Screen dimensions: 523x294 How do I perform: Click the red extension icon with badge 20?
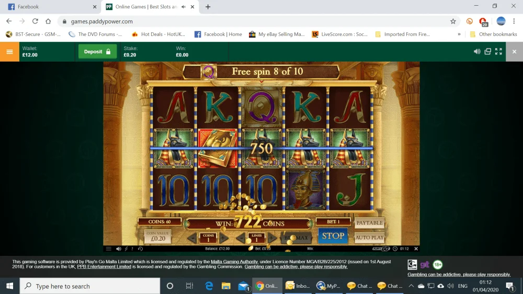coord(483,21)
